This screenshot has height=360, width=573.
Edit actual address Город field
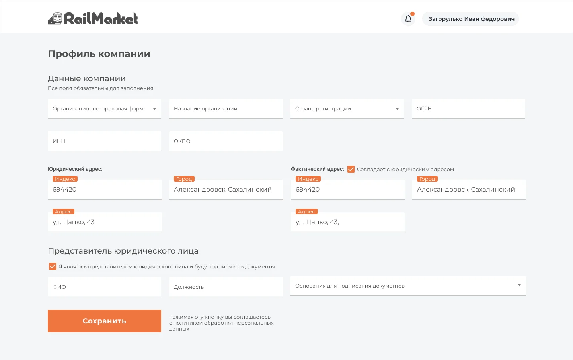(x=469, y=189)
